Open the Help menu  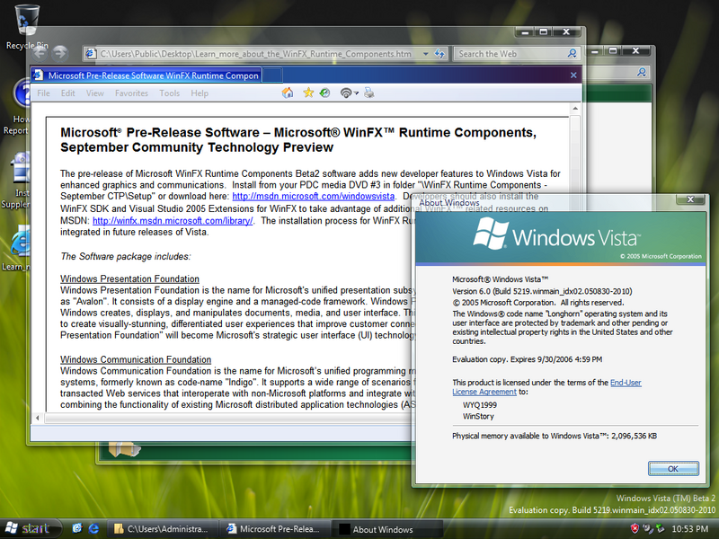(x=200, y=93)
